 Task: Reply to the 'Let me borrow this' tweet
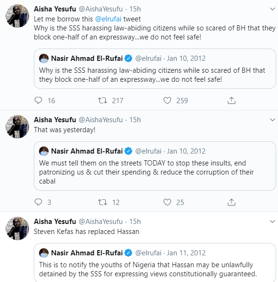pyautogui.click(x=38, y=100)
